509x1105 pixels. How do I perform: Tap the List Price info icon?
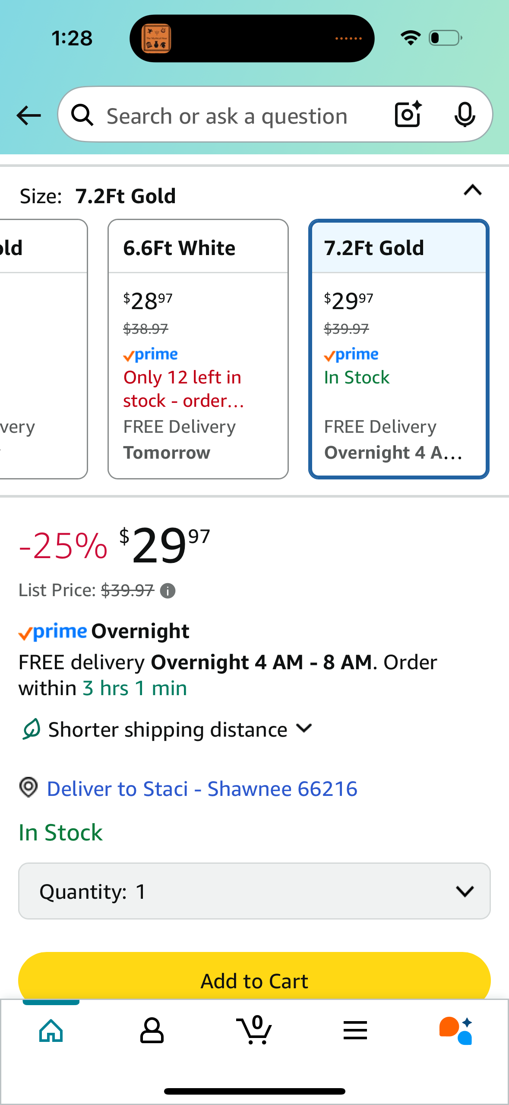(168, 591)
